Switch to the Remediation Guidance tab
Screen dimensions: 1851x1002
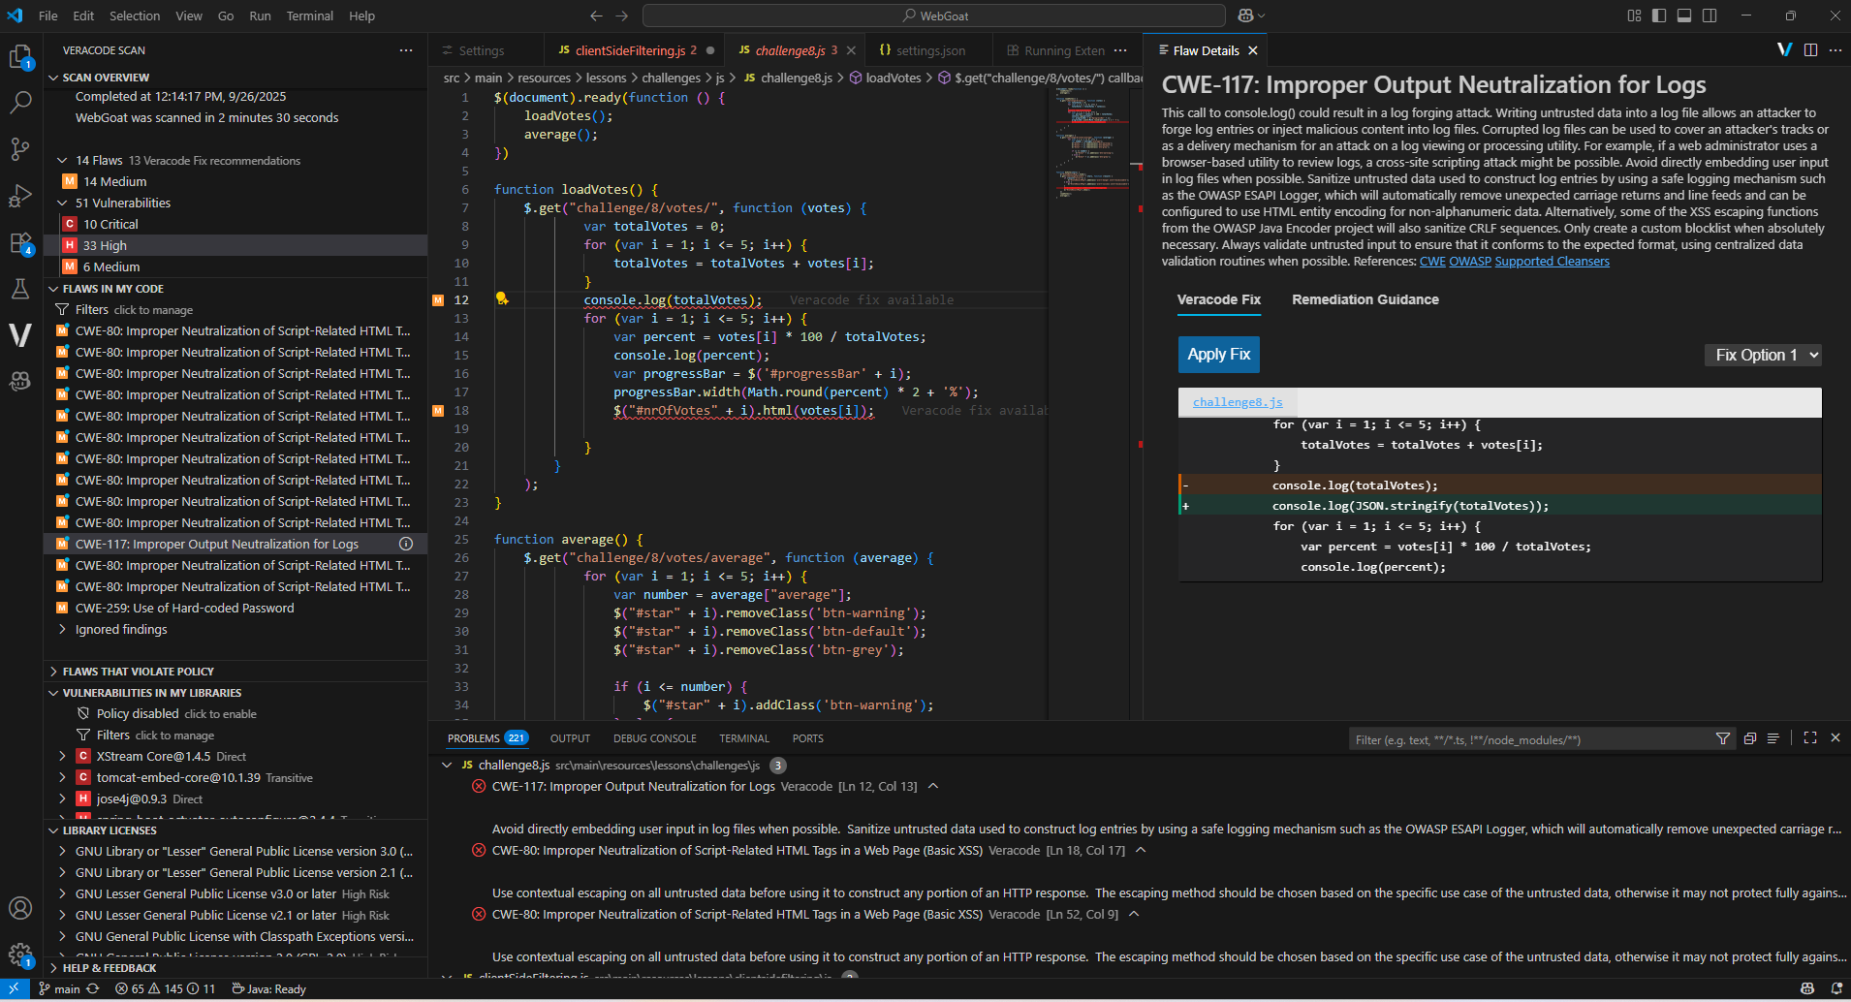[x=1365, y=299]
